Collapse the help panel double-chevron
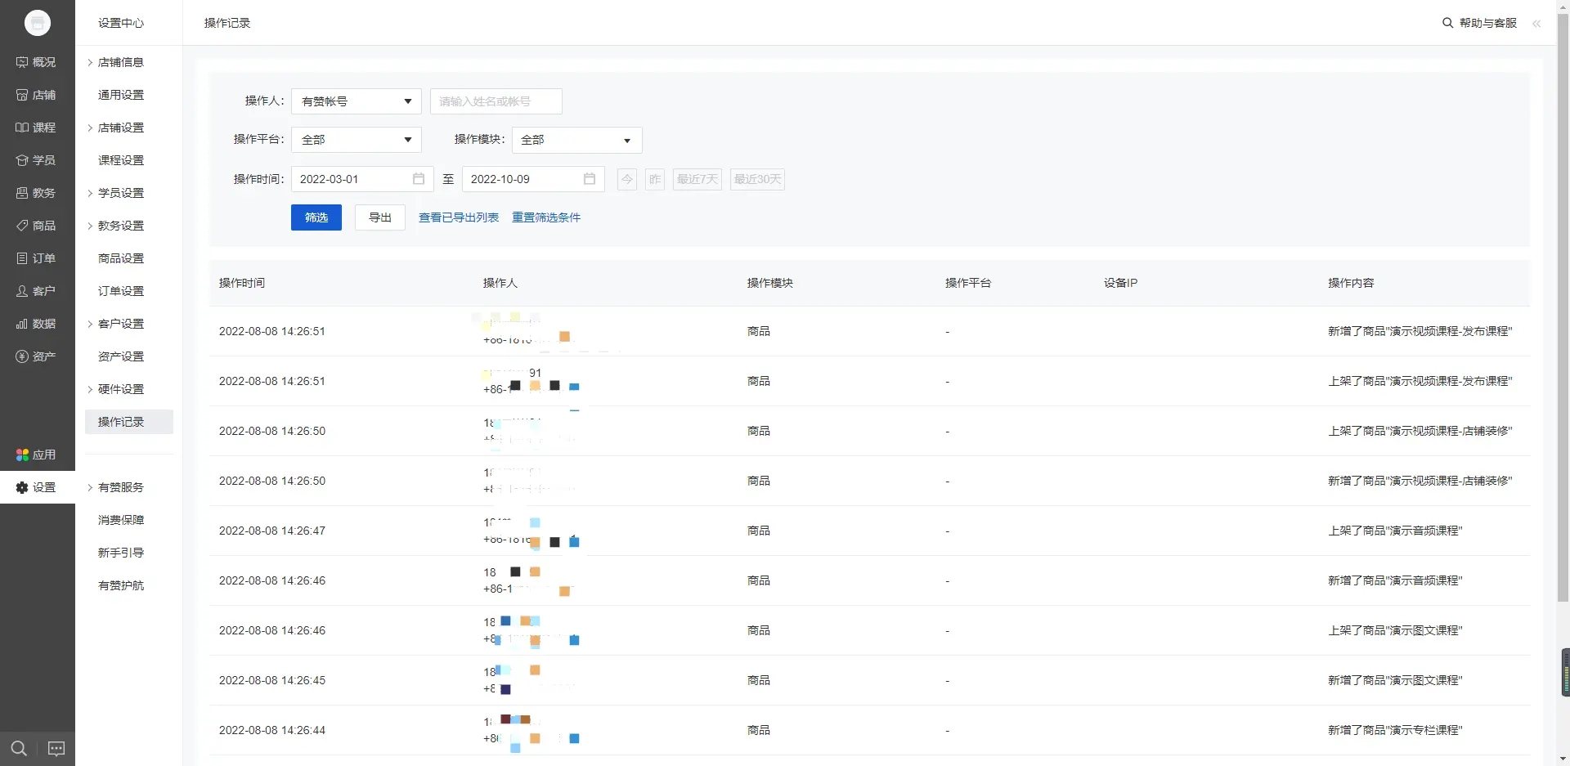 tap(1536, 24)
